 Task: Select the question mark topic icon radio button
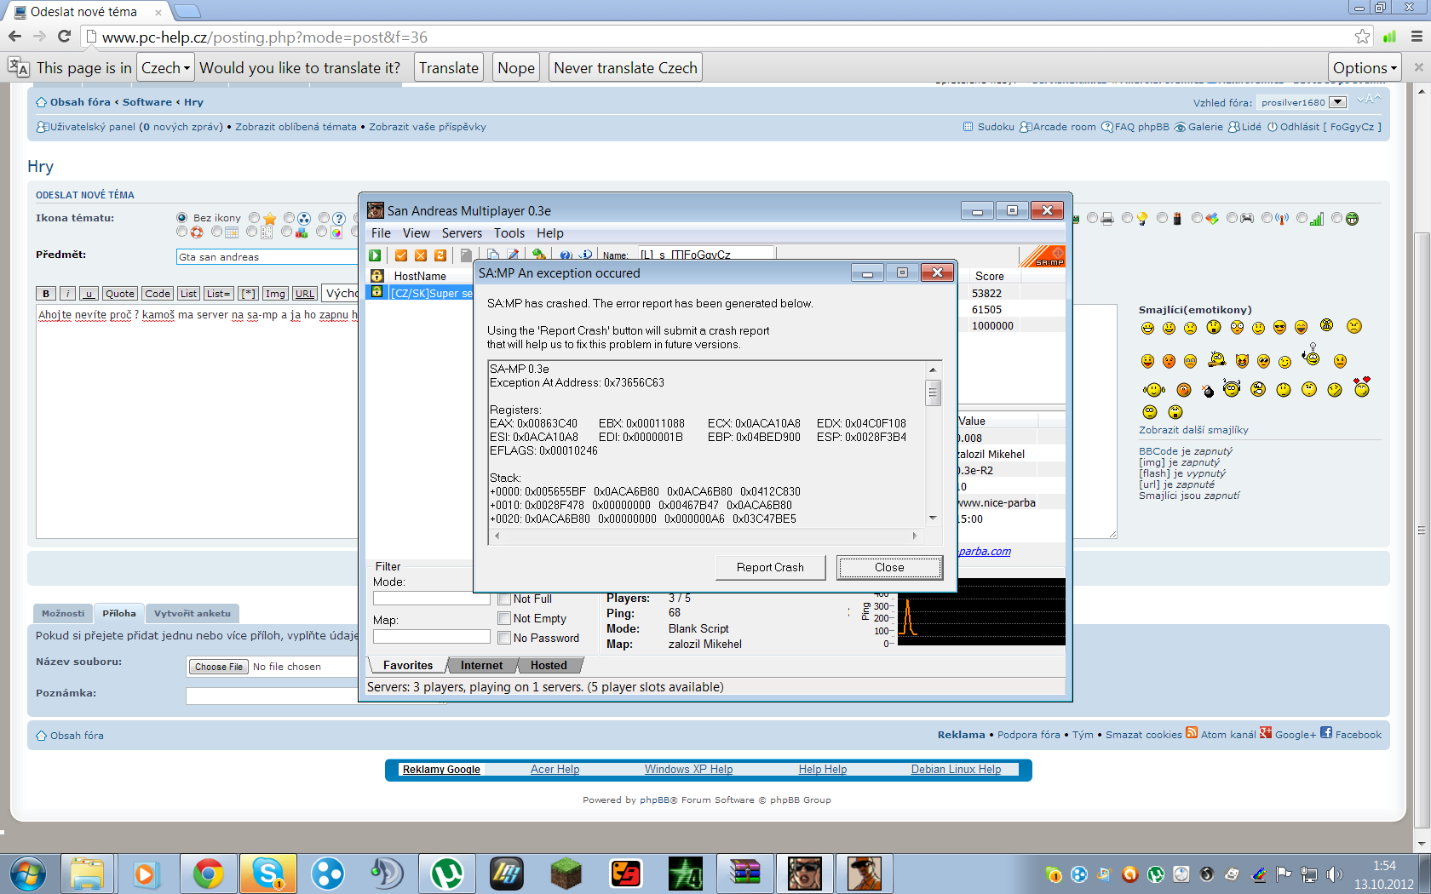click(x=324, y=218)
